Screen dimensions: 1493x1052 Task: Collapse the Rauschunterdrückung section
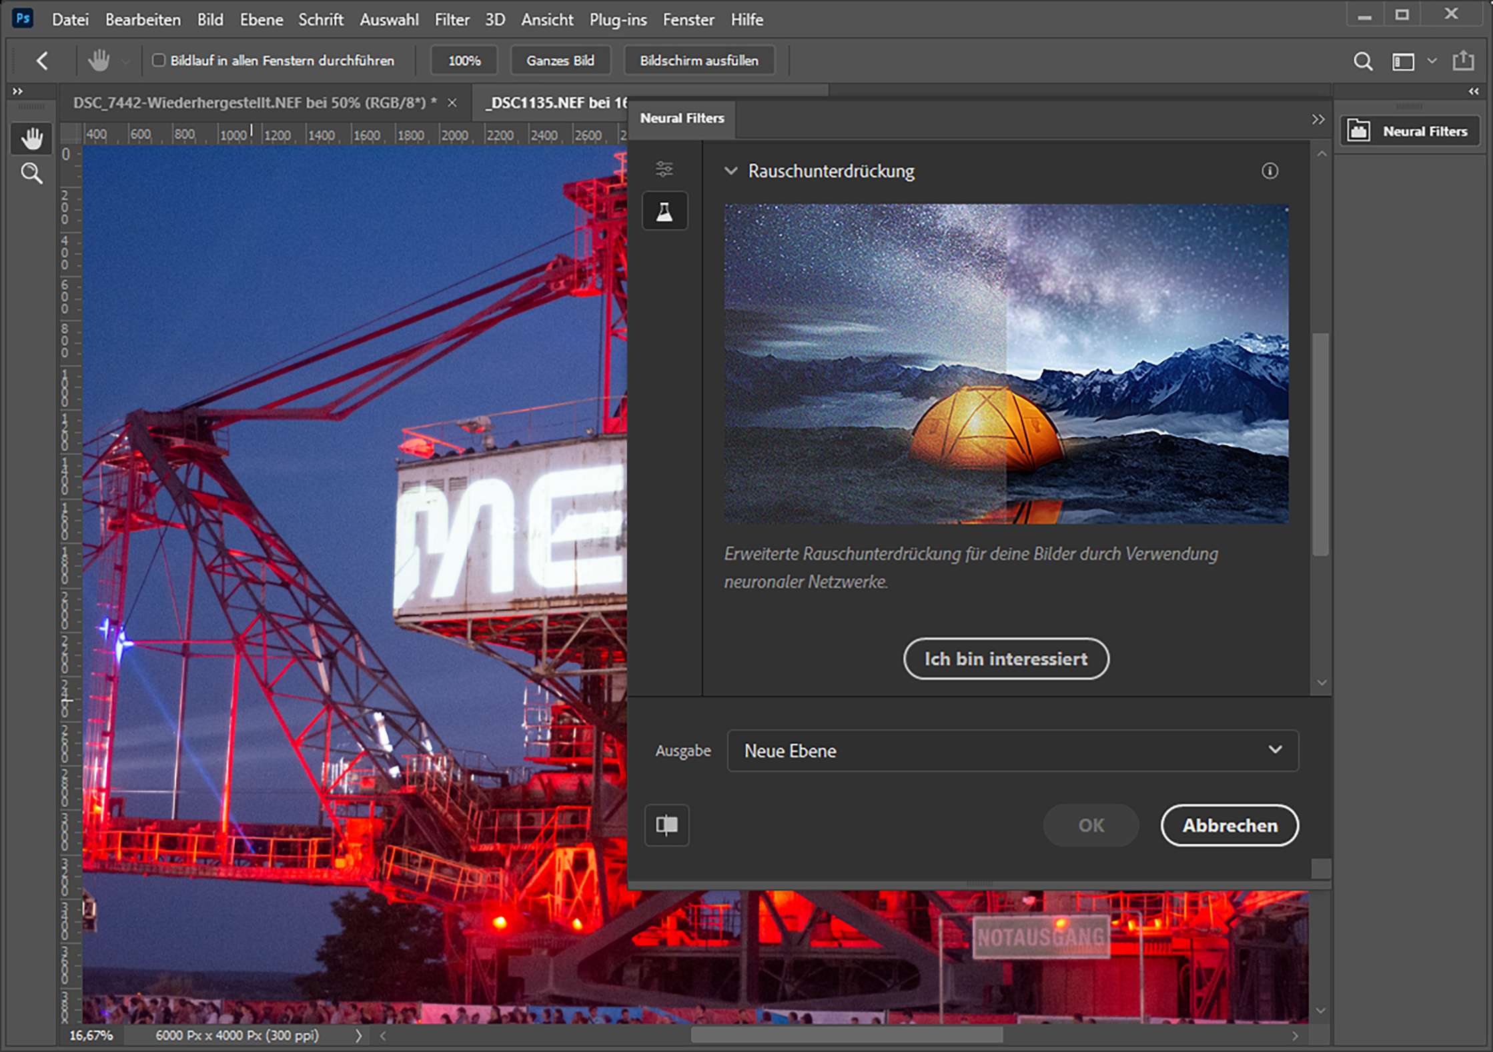pos(731,171)
